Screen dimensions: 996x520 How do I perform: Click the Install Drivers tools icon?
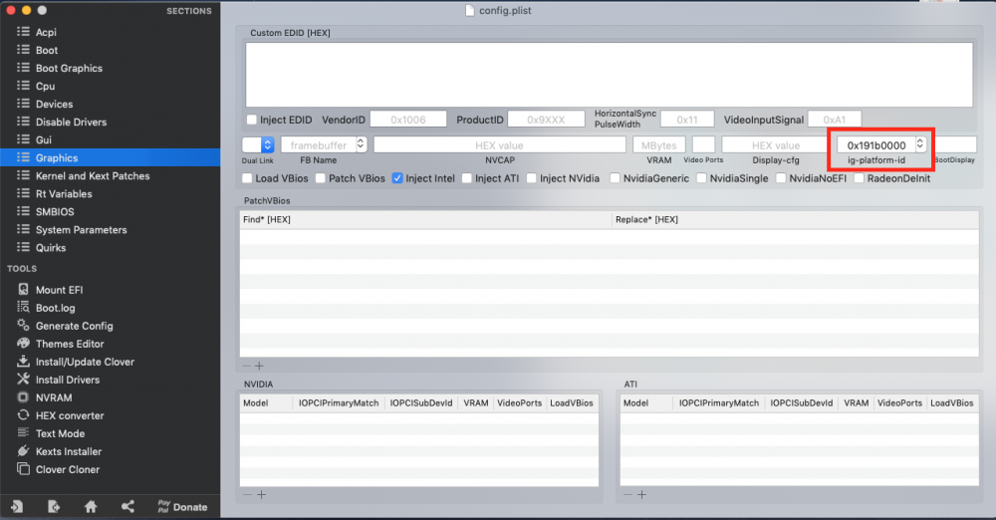tap(24, 379)
